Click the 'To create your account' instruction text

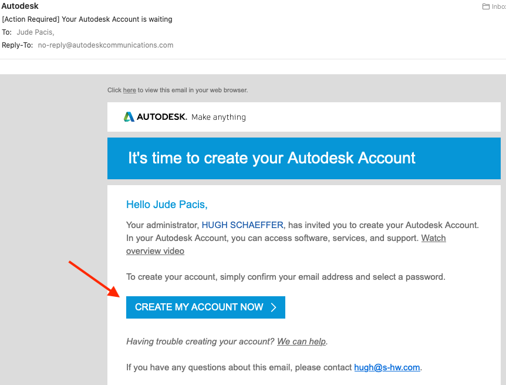(x=286, y=277)
